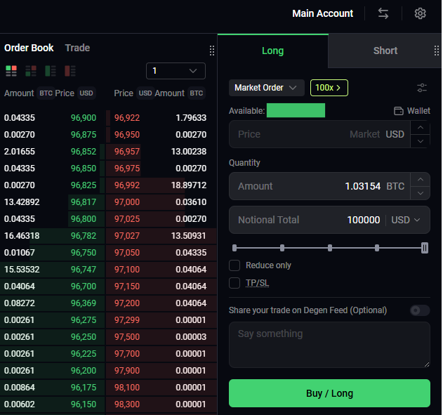Click the TP/SL underlined label
Screen dimensions: 443x415
point(257,283)
